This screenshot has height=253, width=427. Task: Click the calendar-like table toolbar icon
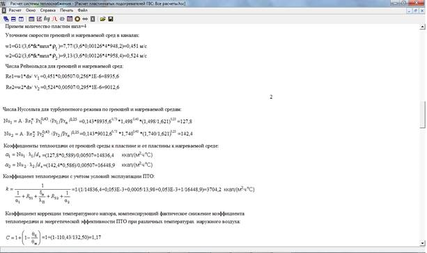(x=70, y=19)
